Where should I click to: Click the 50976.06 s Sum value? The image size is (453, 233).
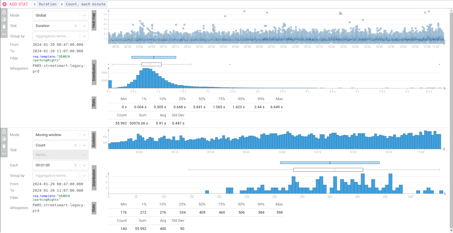(x=139, y=123)
